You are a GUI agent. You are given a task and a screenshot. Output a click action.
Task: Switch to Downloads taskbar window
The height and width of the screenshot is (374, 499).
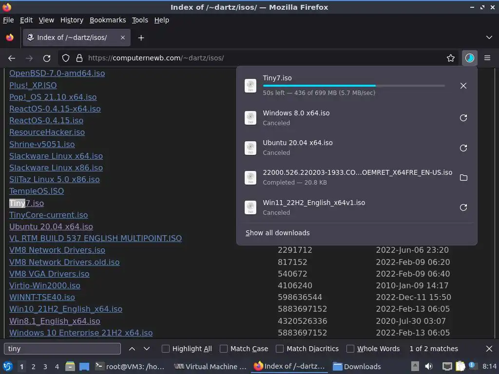point(357,367)
